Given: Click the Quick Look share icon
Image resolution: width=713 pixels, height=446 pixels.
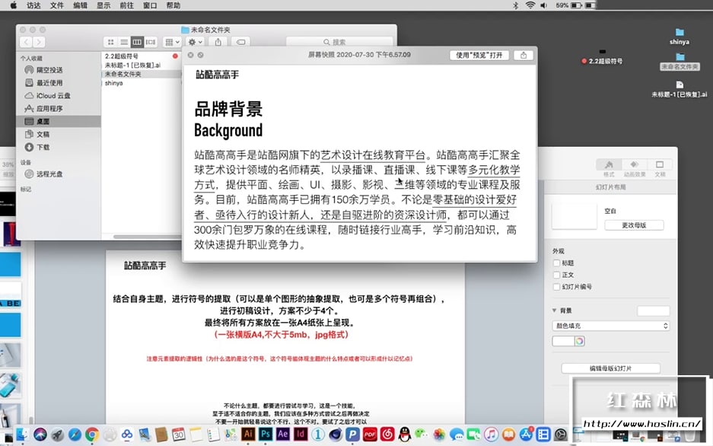Looking at the screenshot, I should coord(524,55).
